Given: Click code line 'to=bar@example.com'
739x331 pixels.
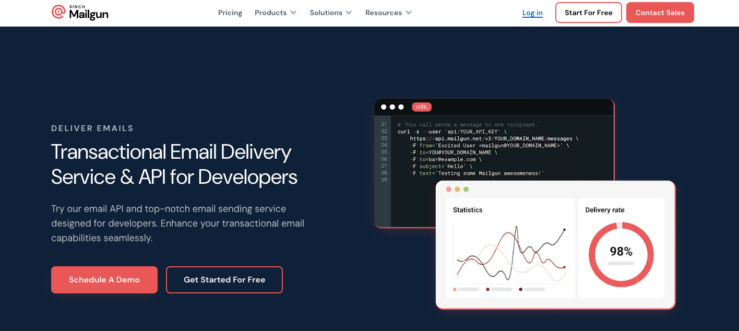Looking at the screenshot, I should 446,159.
